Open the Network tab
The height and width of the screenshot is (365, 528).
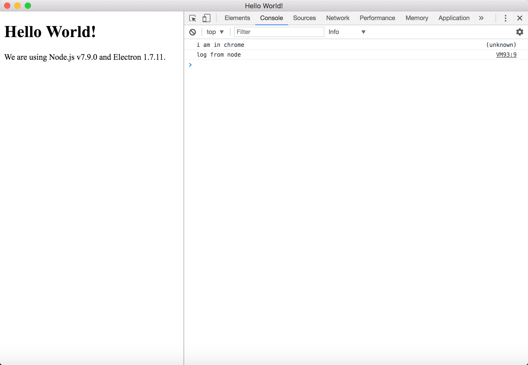click(x=337, y=18)
